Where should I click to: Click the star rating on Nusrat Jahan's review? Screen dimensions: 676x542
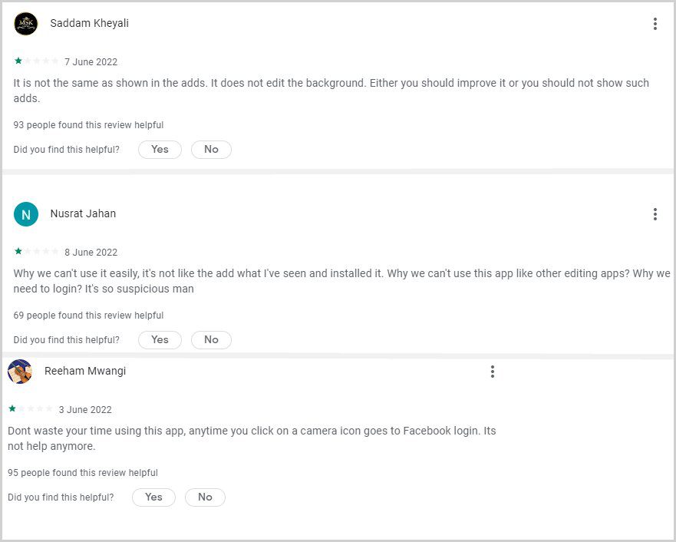pos(36,251)
